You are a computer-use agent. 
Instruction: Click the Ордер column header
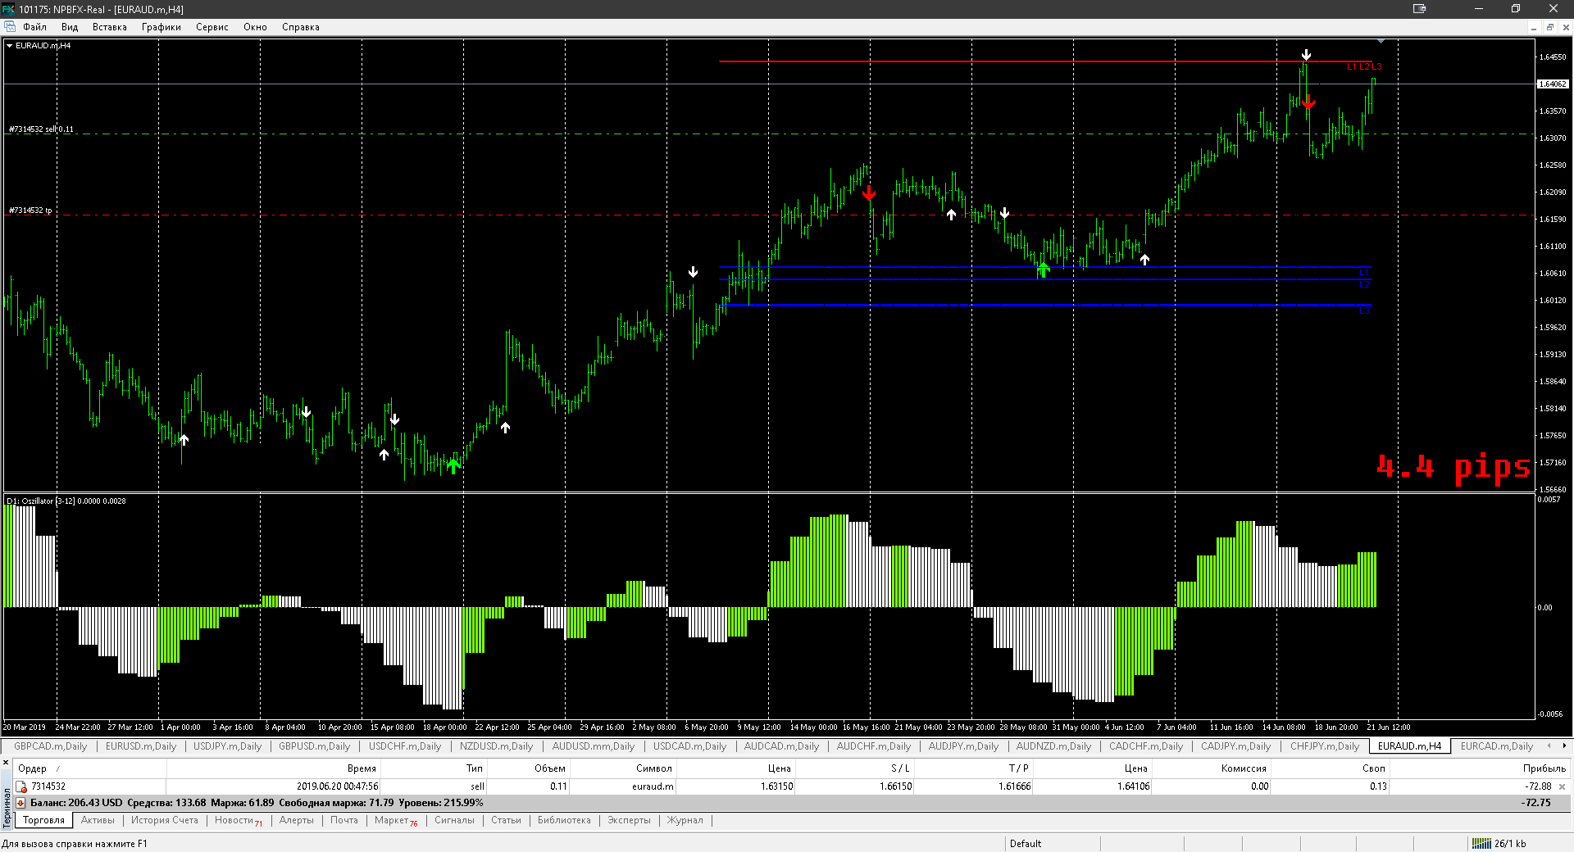pyautogui.click(x=33, y=768)
